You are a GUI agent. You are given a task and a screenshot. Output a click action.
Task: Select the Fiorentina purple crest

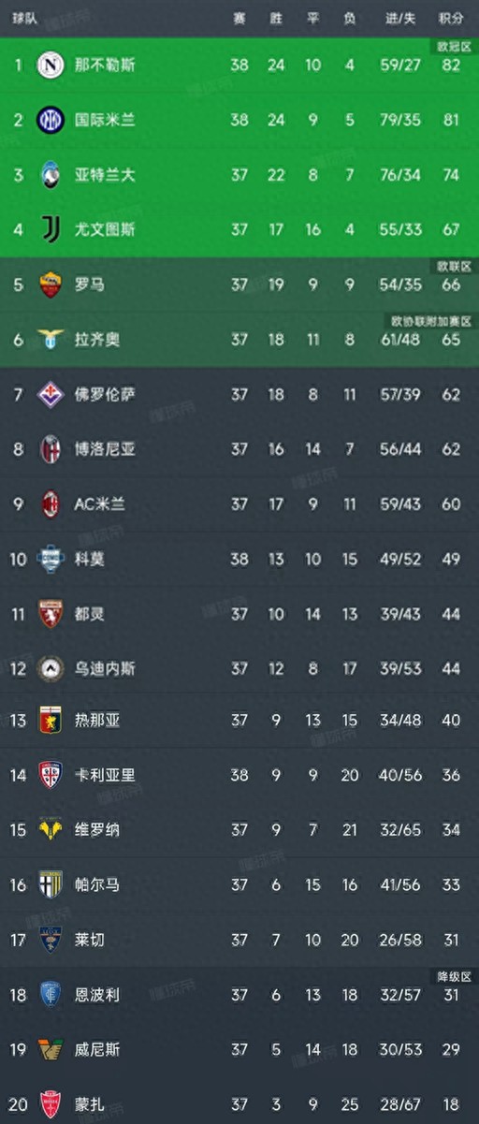[51, 394]
